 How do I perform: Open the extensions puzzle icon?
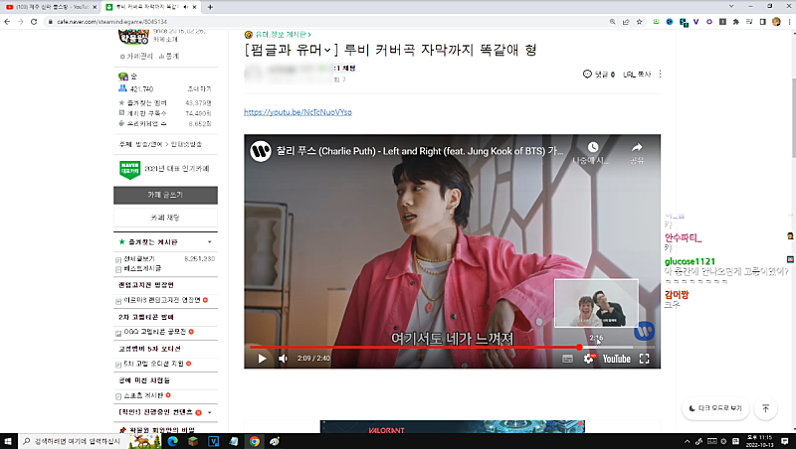click(736, 22)
